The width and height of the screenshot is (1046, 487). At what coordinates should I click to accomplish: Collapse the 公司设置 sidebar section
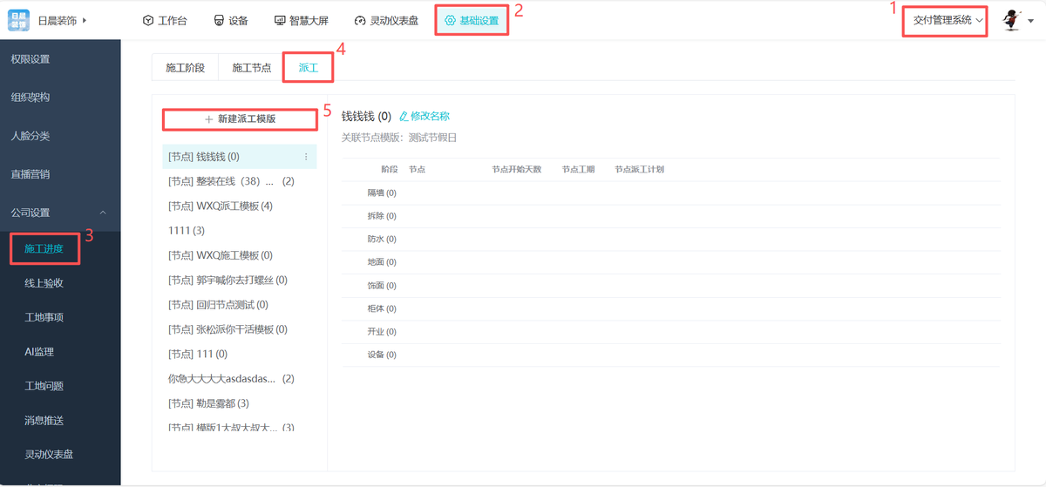coord(103,213)
